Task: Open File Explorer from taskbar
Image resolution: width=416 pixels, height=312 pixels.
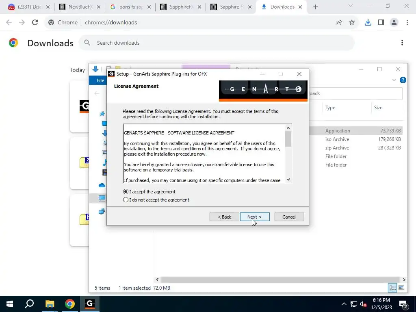Action: click(50, 304)
